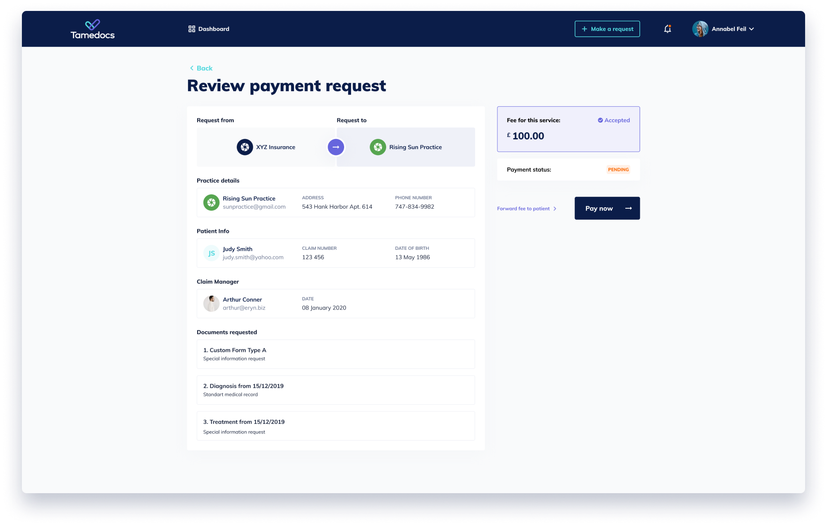
Task: Click the Rising Sun Practice icon in Practice details
Action: pyautogui.click(x=211, y=202)
